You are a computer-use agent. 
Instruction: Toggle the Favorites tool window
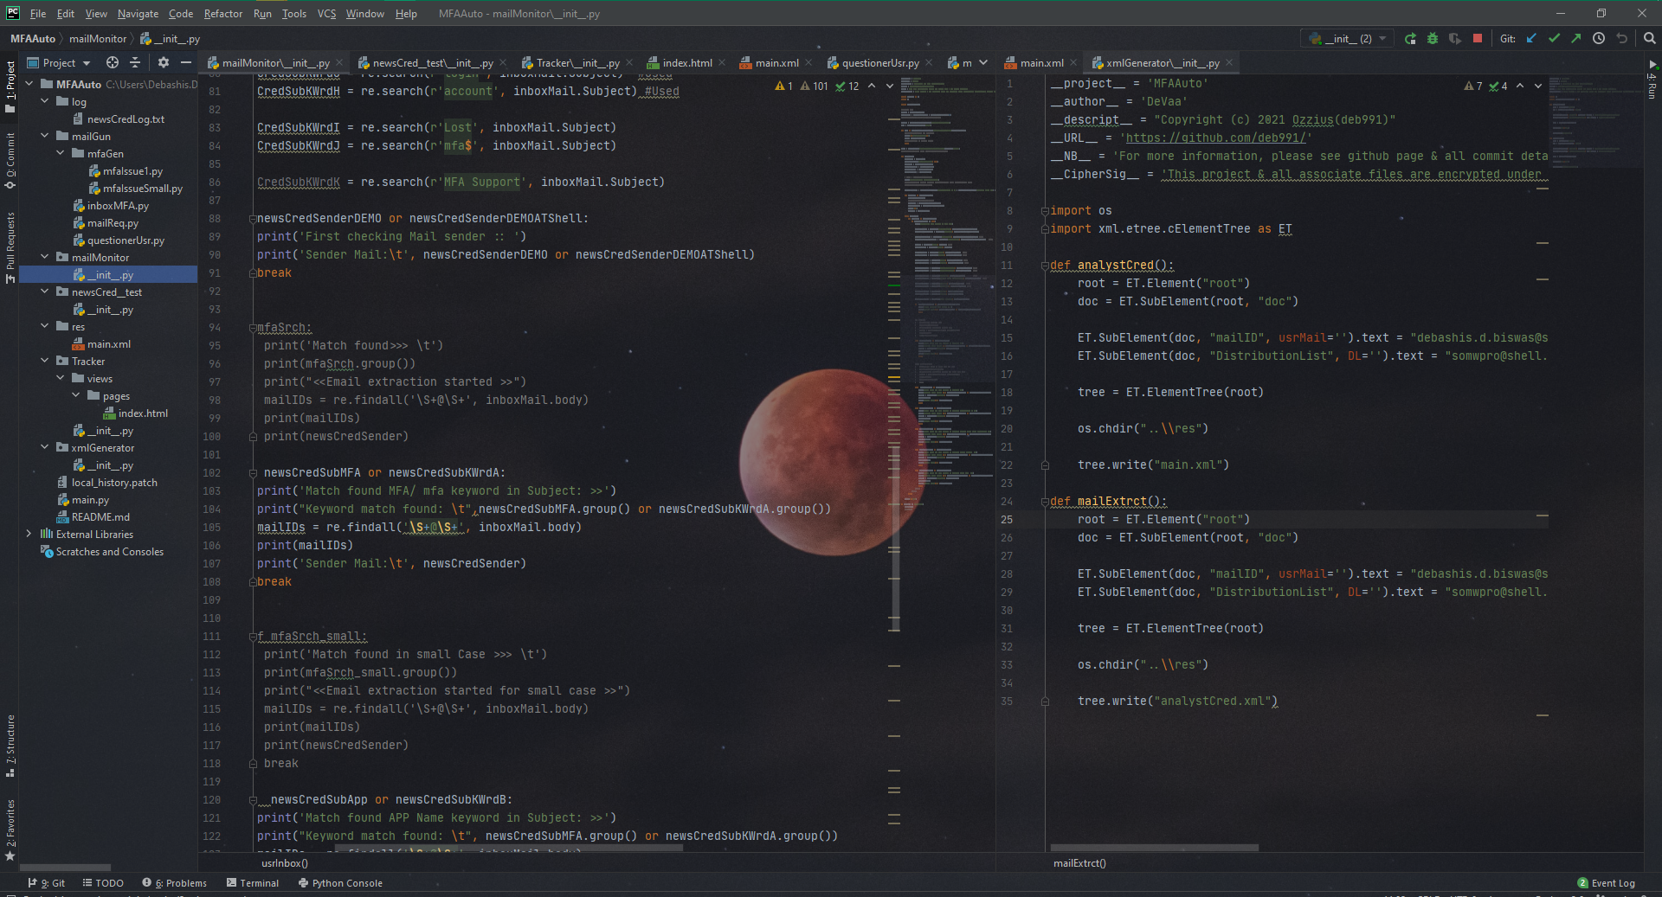(10, 830)
